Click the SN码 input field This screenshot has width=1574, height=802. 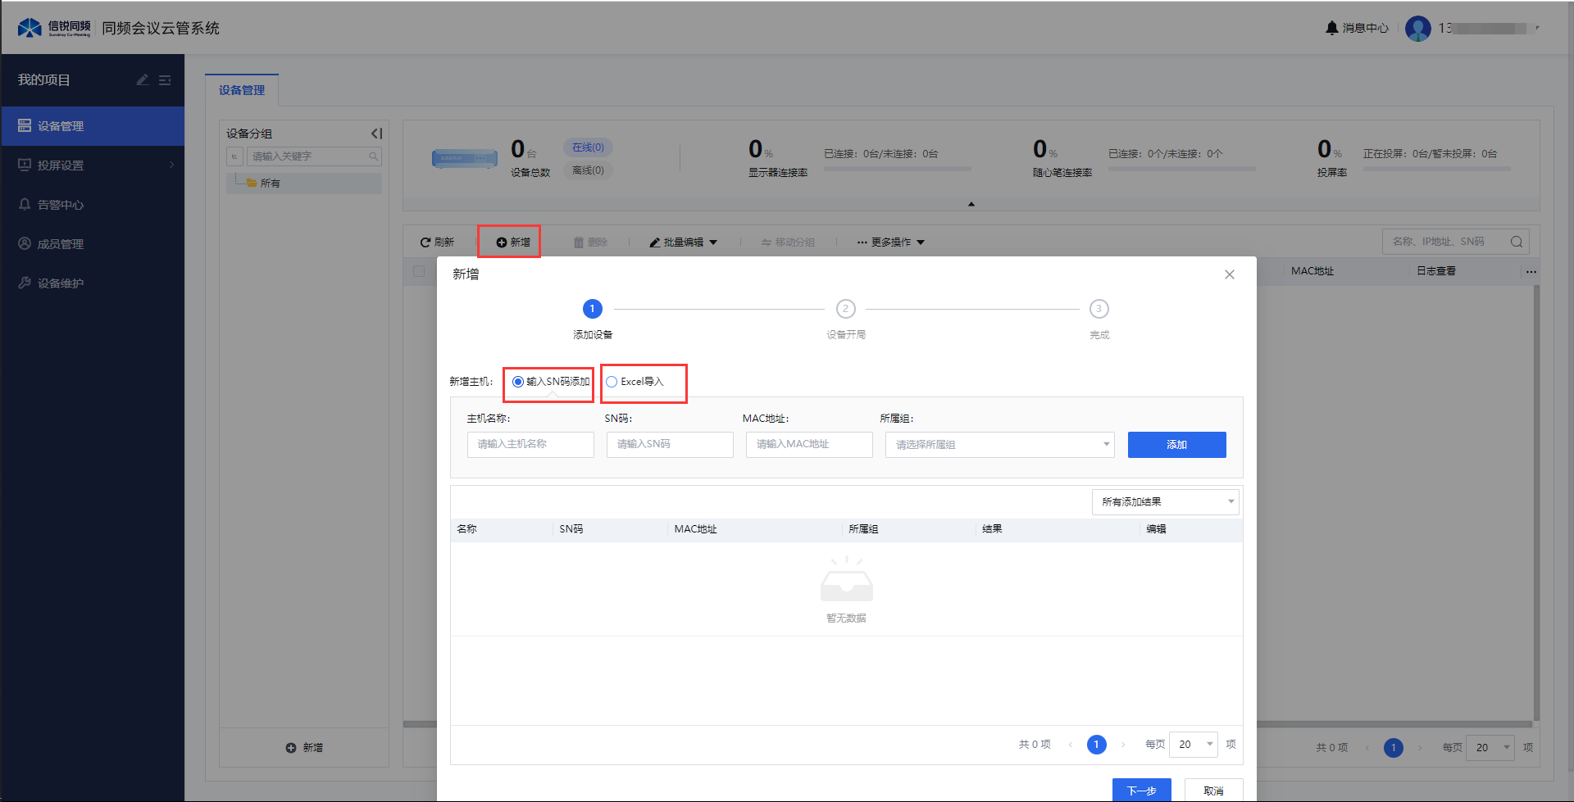coord(669,445)
